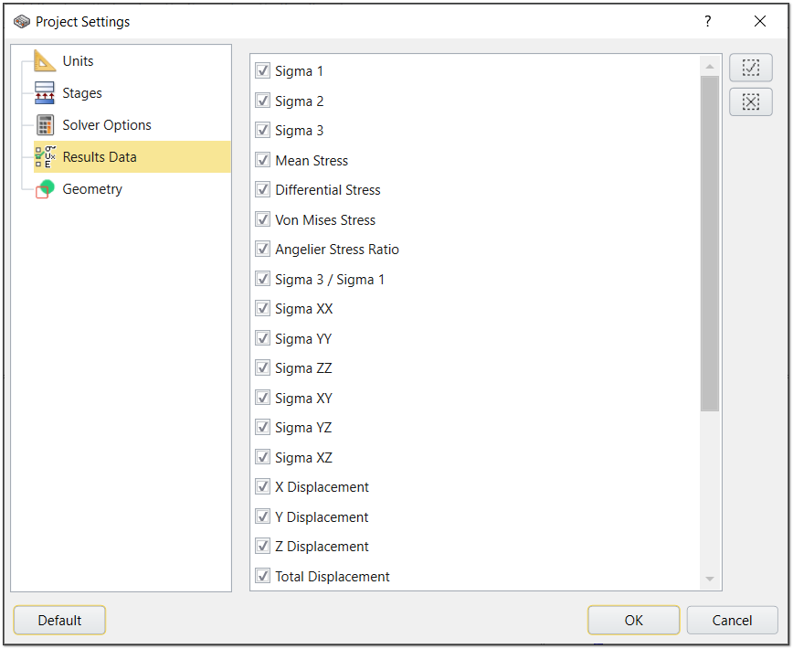The height and width of the screenshot is (649, 793).
Task: Open the Solver Options settings page
Action: (106, 125)
